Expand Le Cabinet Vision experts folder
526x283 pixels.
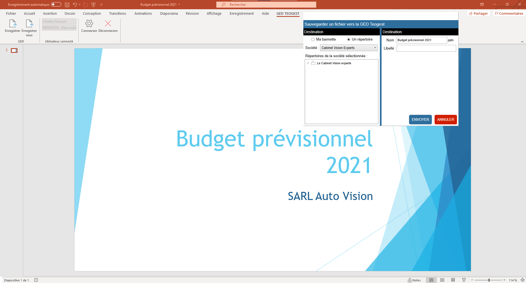[308, 63]
